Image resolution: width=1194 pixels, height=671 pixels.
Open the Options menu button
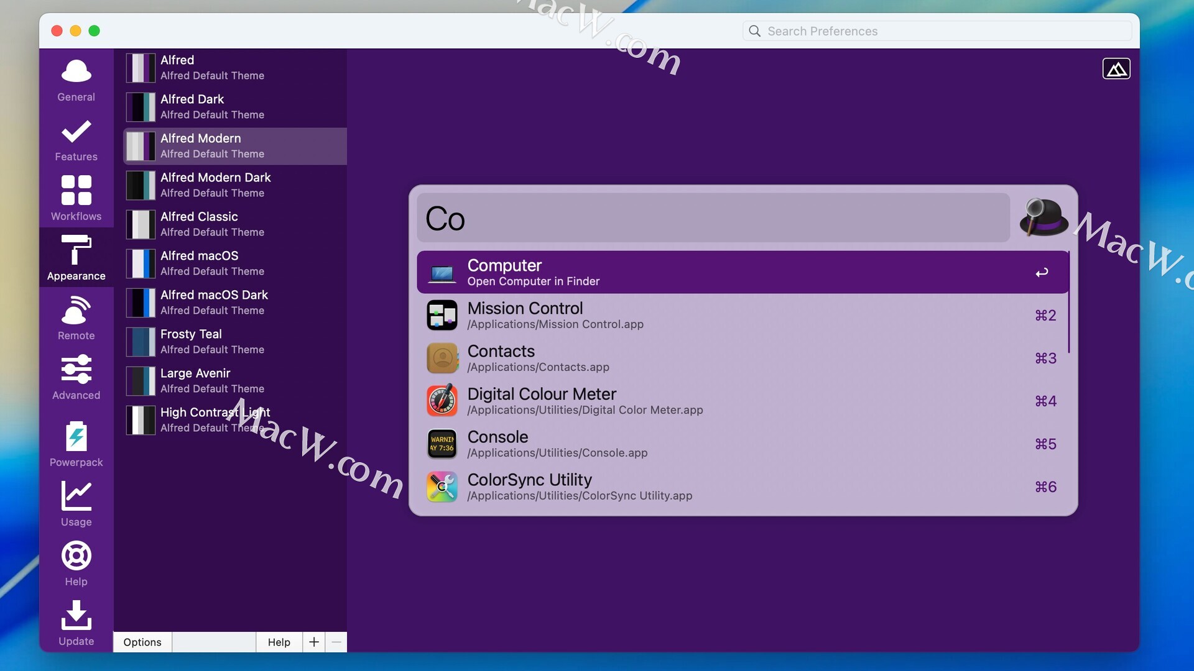click(142, 642)
